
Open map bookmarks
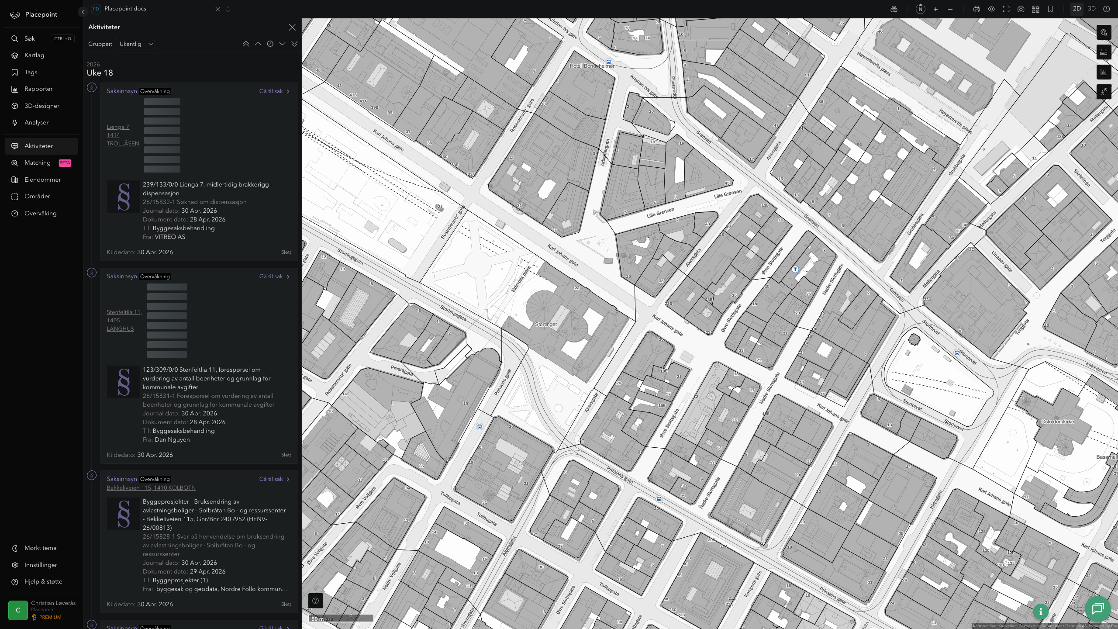(x=1051, y=9)
